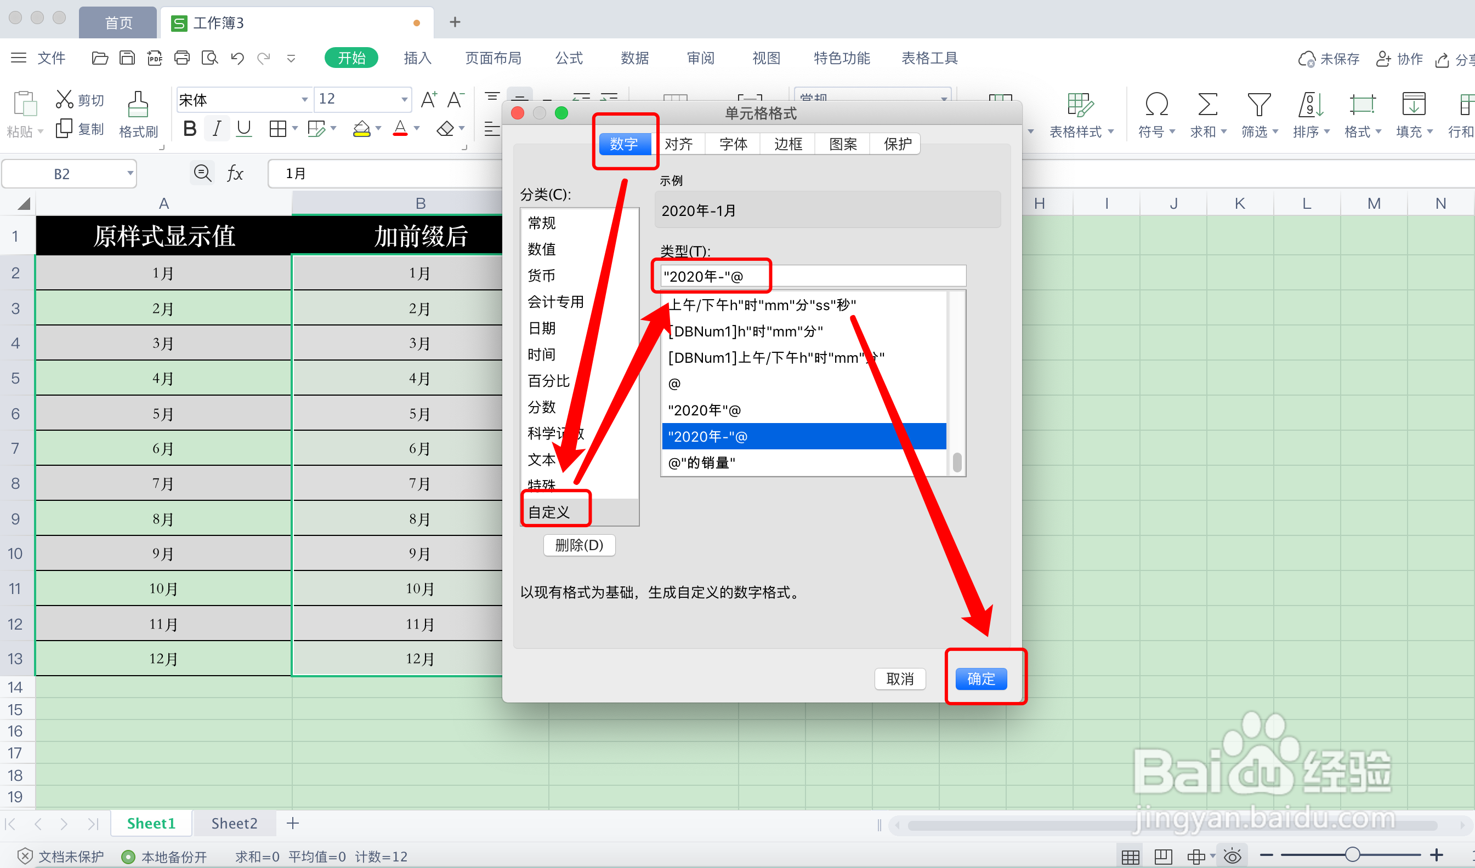Export to PDF icon

pos(155,58)
